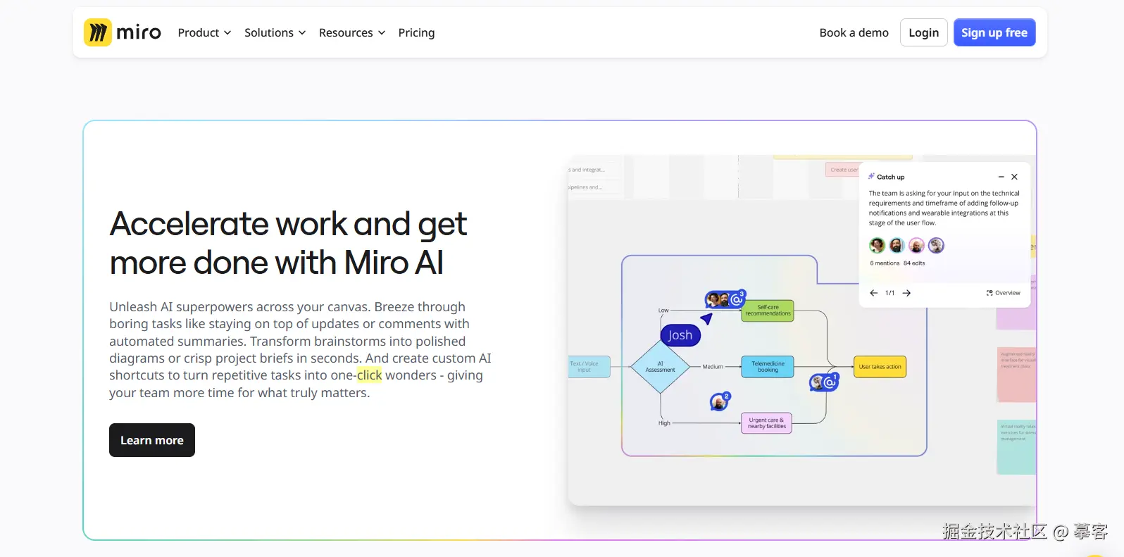Viewport: 1124px width, 557px height.
Task: Click the 84 edits text
Action: [x=914, y=263]
